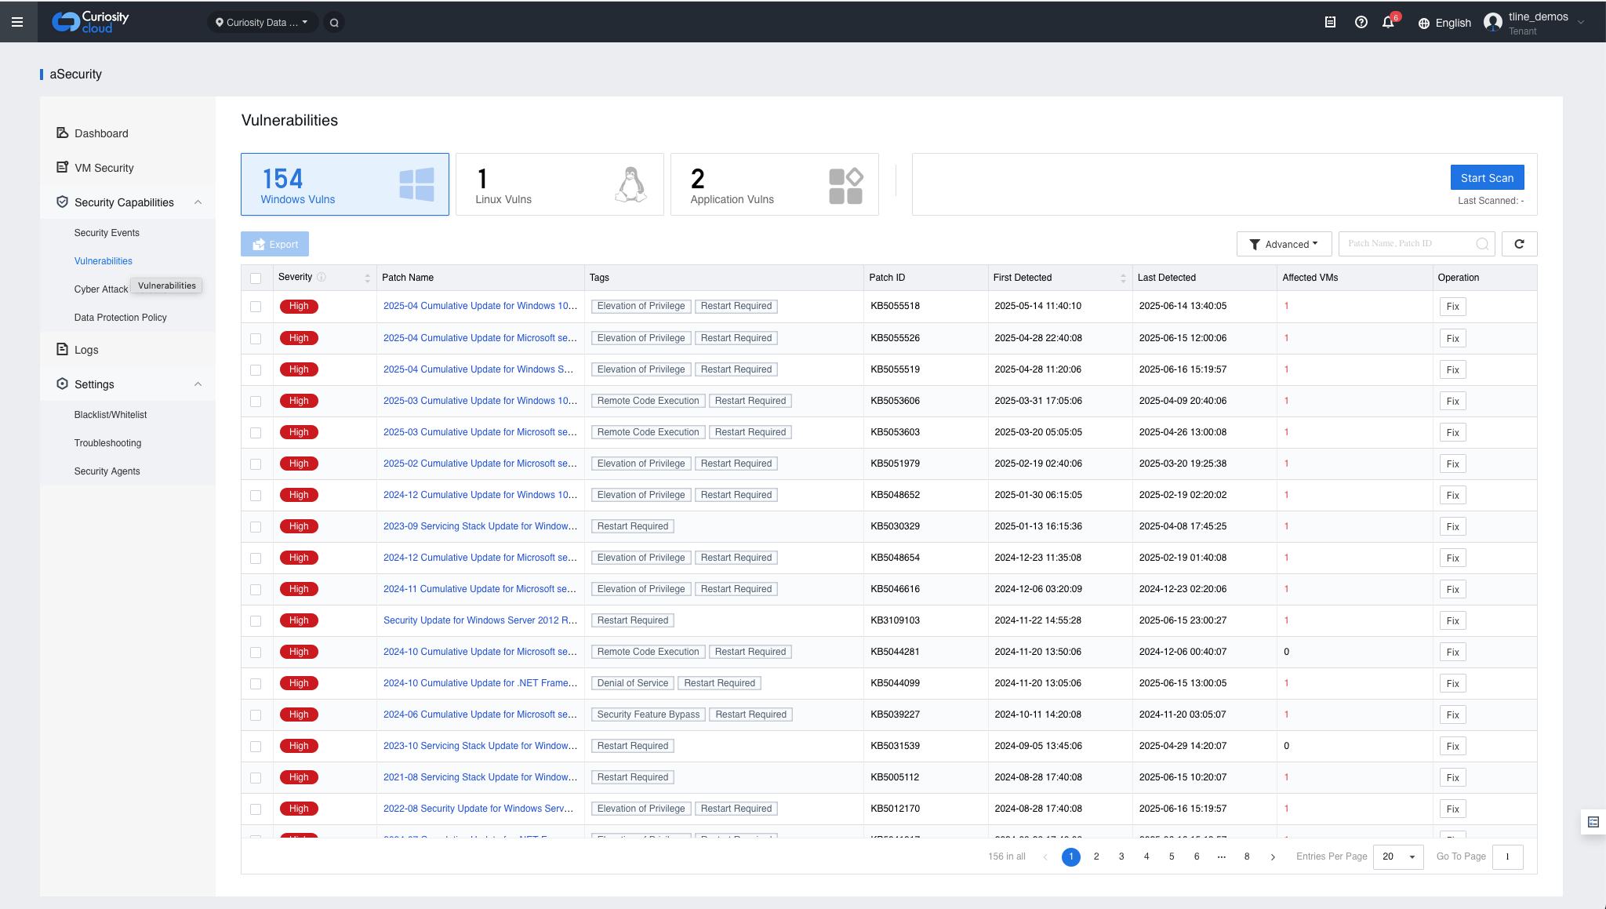The image size is (1606, 909).
Task: Go to page 2
Action: [x=1096, y=856]
